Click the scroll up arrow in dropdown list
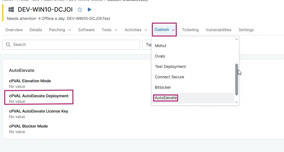Screen dimensions: 284x152 point(236,39)
